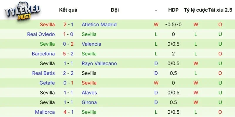The image size is (235, 117).
Task: Open the Atletico Madrid team link
Action: [x=99, y=25]
